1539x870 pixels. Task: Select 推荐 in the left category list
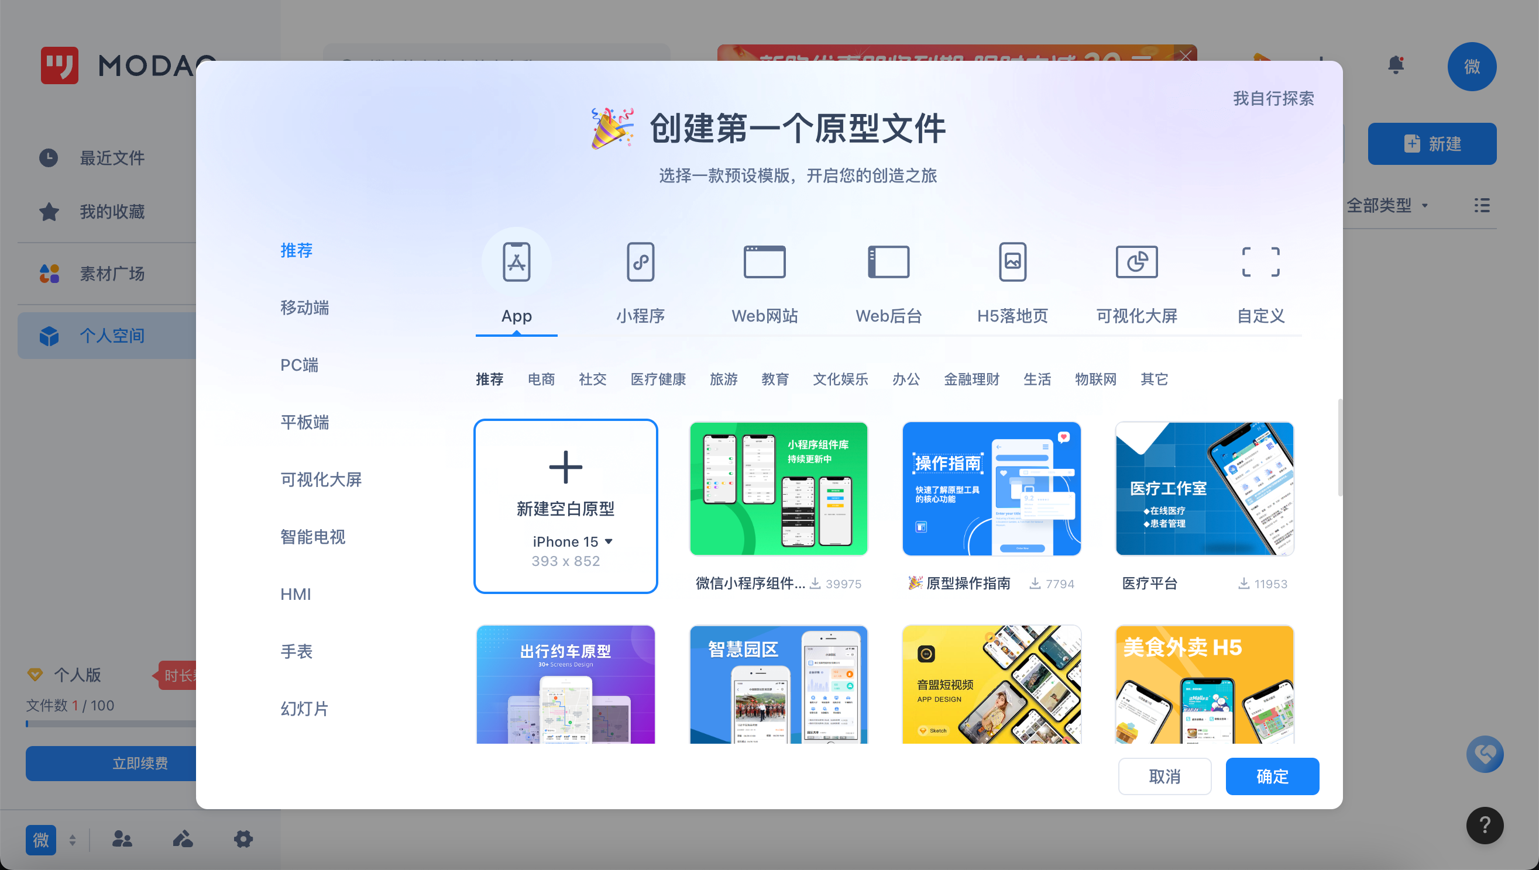[297, 250]
